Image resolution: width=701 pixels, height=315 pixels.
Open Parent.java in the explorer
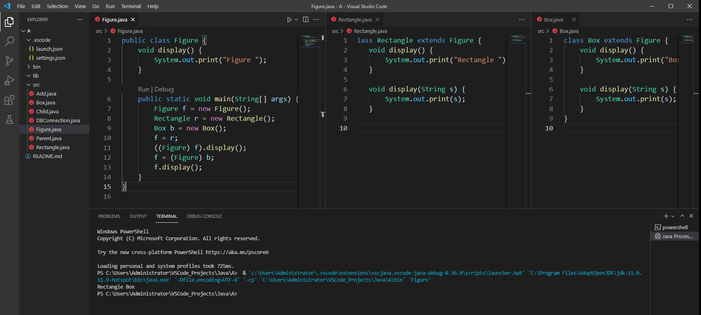tap(54, 138)
